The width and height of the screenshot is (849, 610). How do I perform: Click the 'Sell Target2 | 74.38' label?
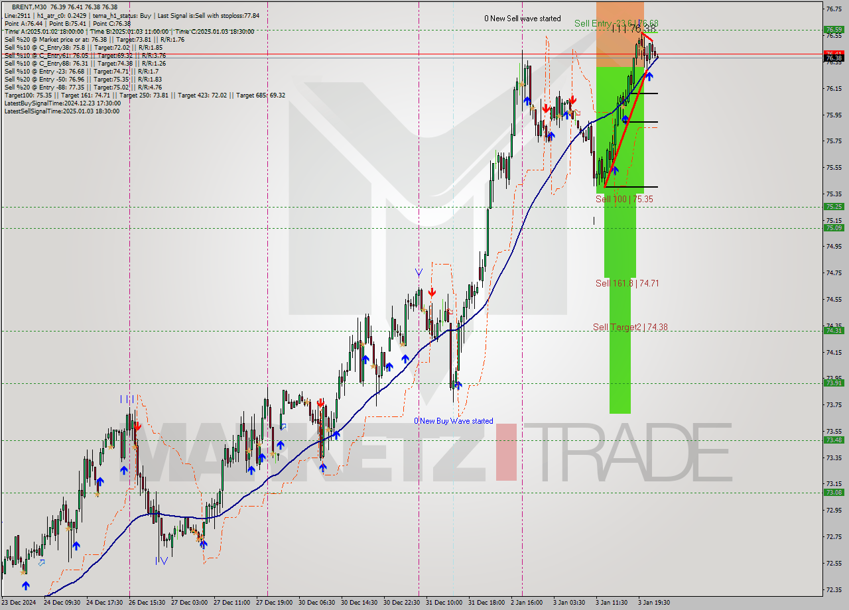[630, 327]
